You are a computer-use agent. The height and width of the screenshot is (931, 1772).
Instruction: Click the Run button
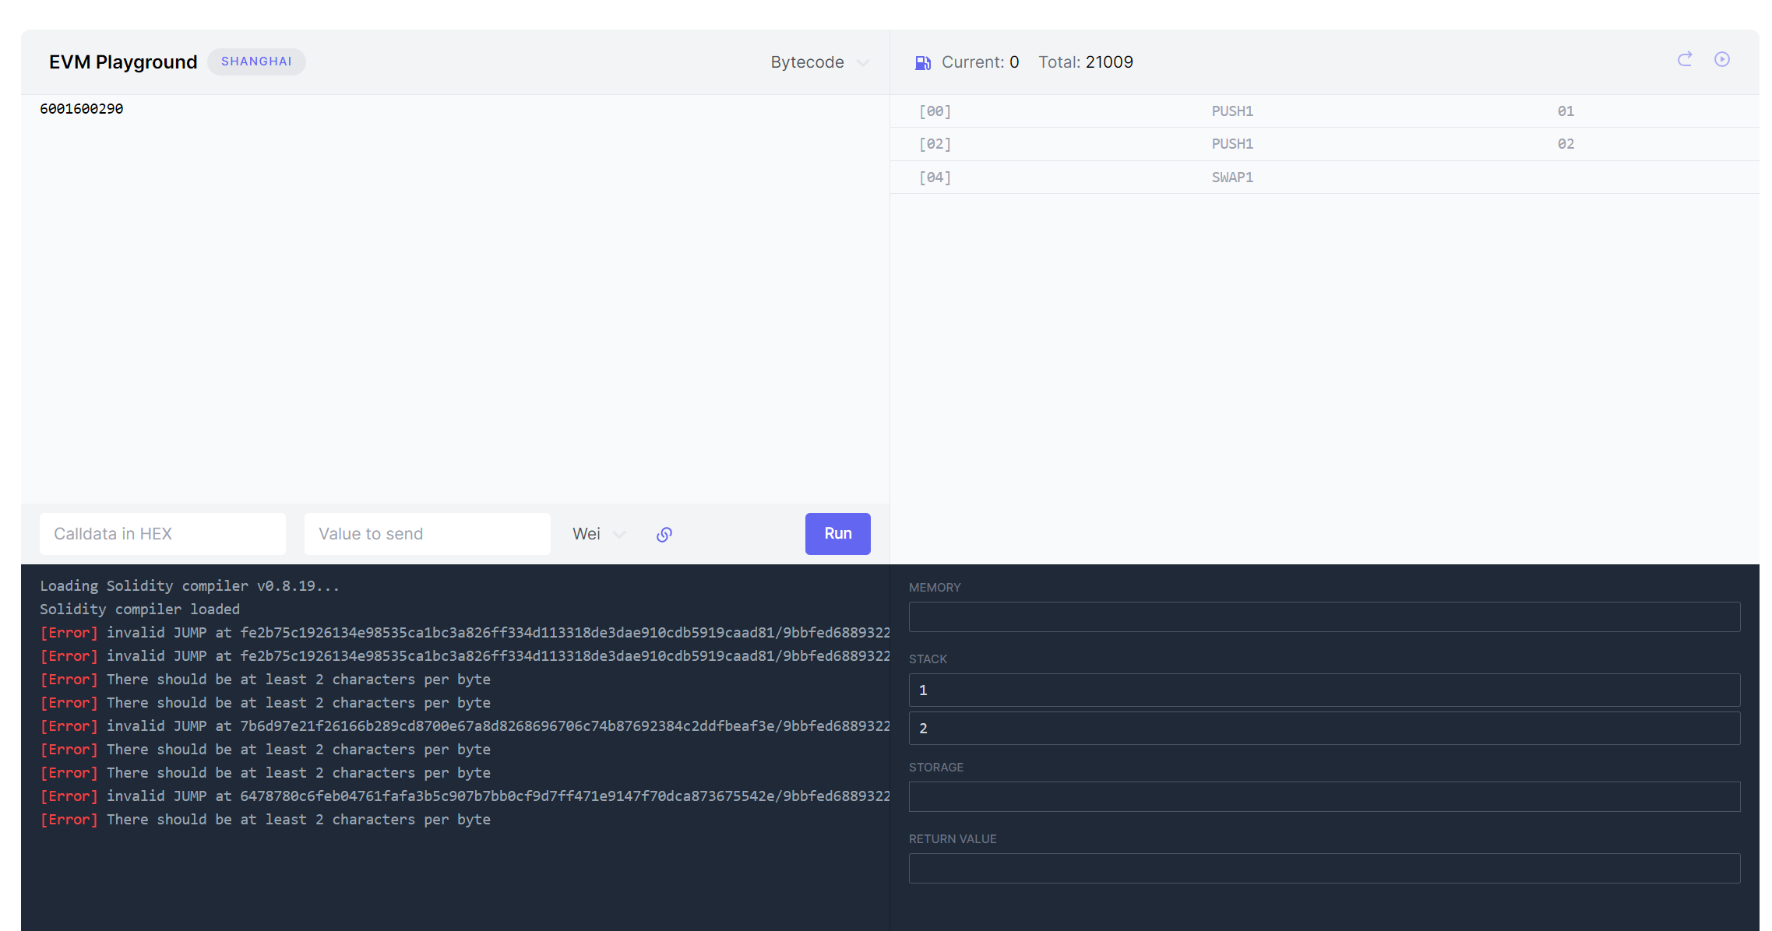(x=838, y=534)
